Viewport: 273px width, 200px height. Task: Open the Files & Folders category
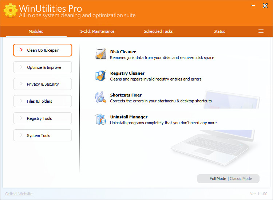coord(43,101)
